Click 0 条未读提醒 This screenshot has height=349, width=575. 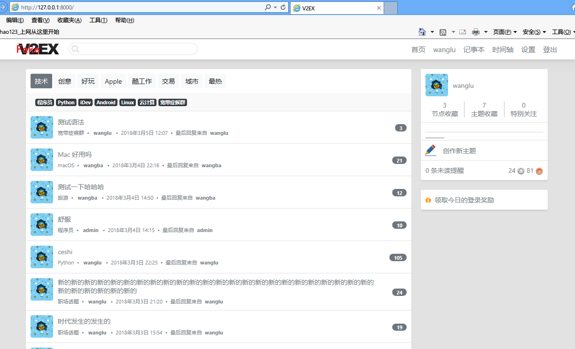[x=445, y=171]
